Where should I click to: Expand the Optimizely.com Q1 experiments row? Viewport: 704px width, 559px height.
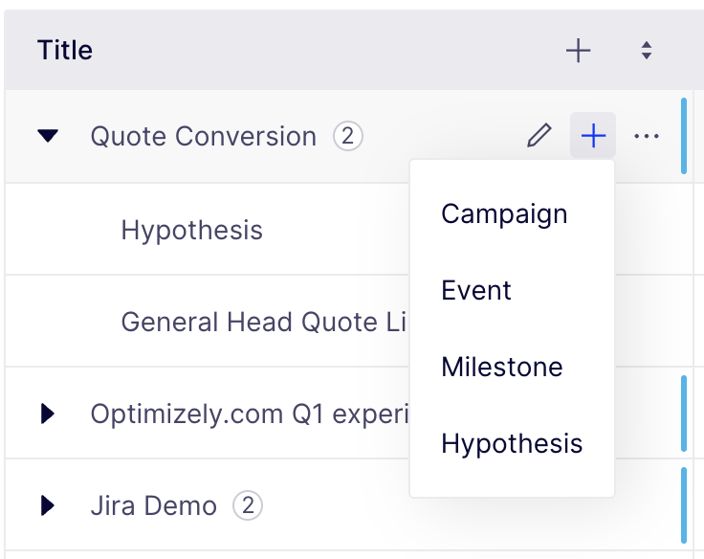pos(48,414)
